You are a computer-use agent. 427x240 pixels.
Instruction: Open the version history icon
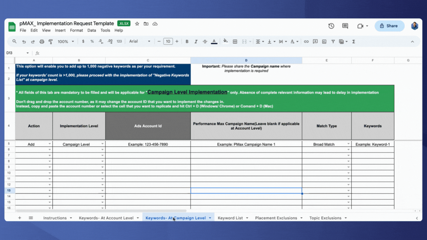331,26
